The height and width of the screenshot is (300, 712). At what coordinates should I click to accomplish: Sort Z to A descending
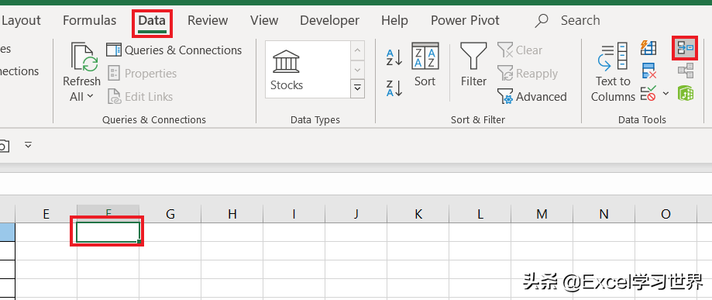[x=394, y=88]
